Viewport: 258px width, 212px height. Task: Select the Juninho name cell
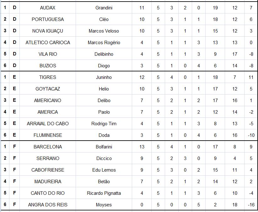tap(104, 77)
